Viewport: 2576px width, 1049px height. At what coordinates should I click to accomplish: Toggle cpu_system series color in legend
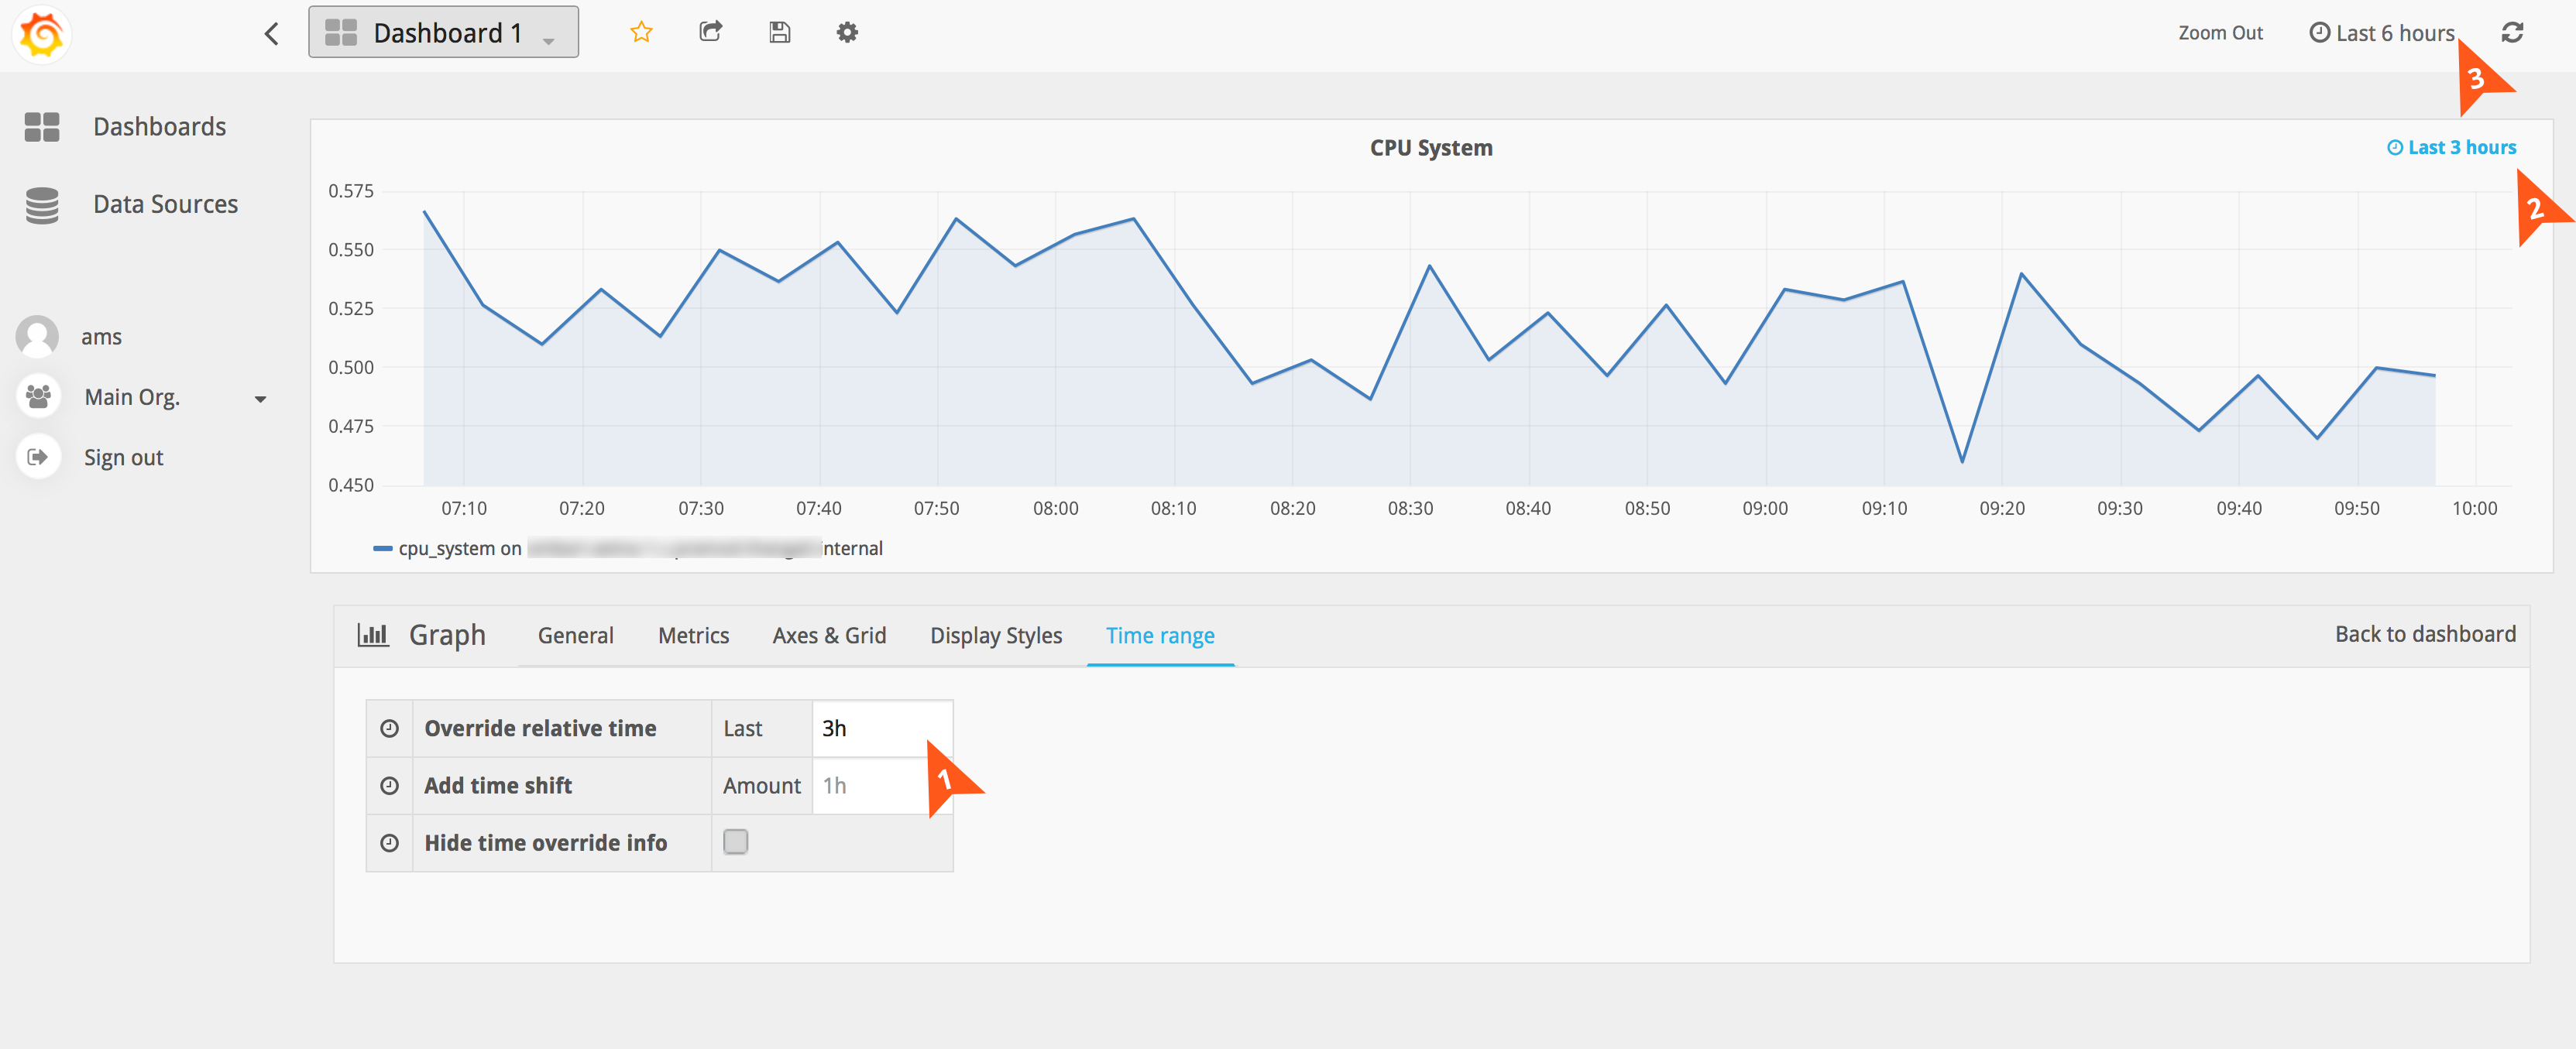(x=382, y=548)
